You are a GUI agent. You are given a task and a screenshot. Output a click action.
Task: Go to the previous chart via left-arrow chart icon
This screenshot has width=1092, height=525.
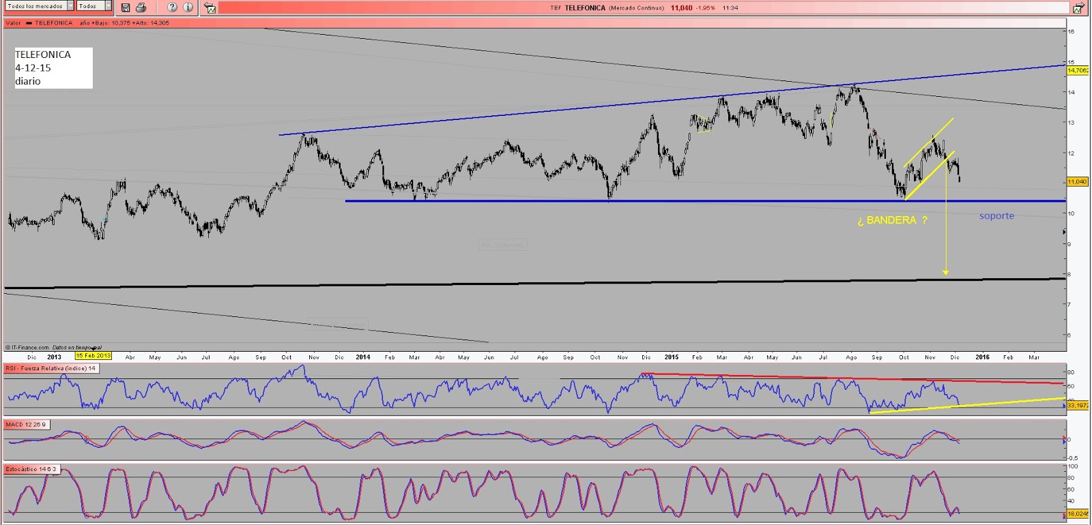click(x=210, y=8)
